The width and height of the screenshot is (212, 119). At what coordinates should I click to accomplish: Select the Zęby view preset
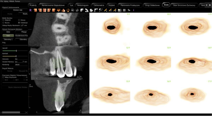[8, 32]
